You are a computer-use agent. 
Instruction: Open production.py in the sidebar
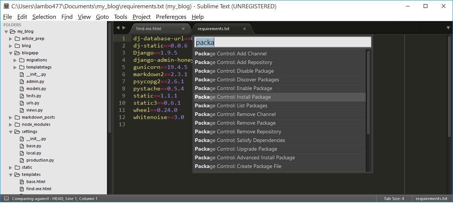pos(40,160)
